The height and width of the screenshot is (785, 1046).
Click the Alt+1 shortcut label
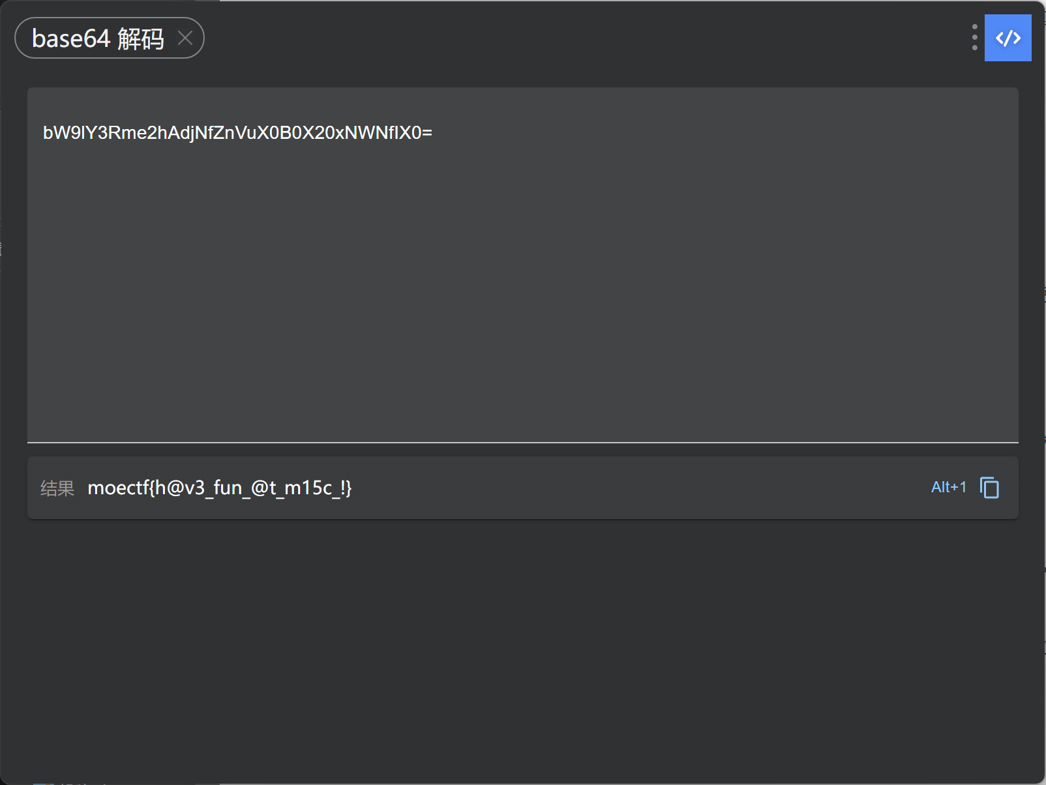949,487
